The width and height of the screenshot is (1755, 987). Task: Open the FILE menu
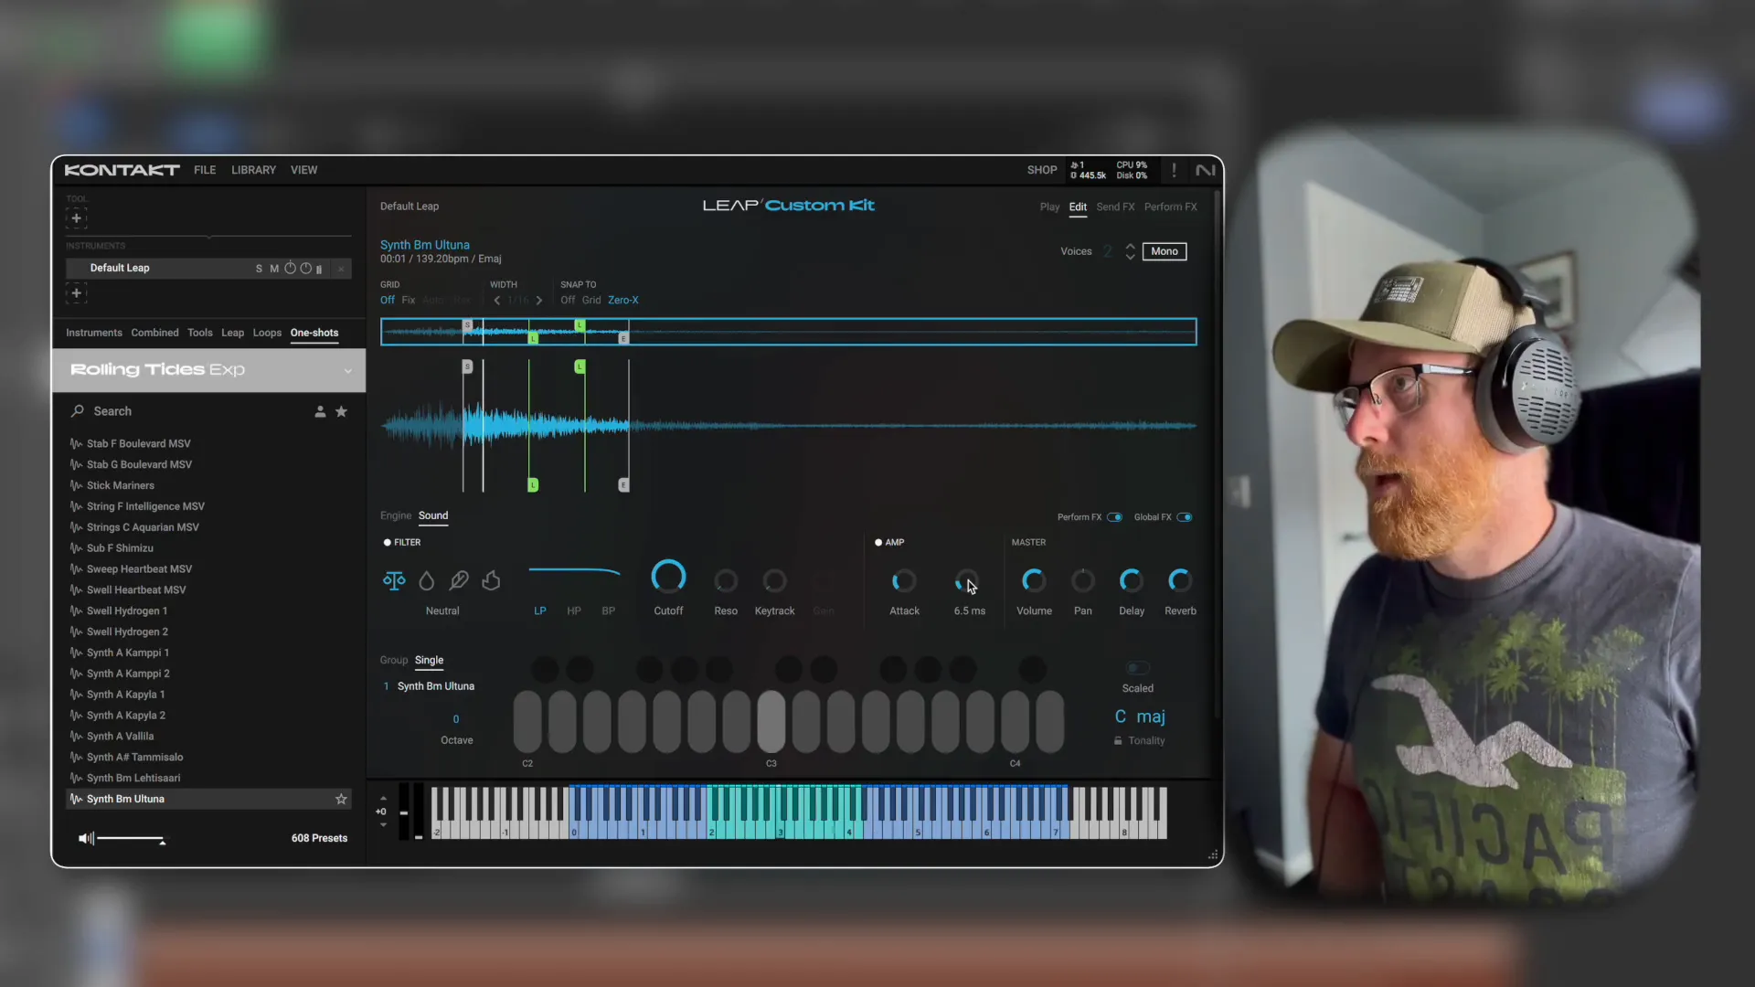coord(205,170)
